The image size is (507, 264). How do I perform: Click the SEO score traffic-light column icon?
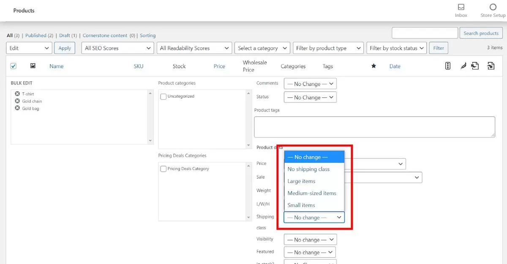[x=448, y=66]
